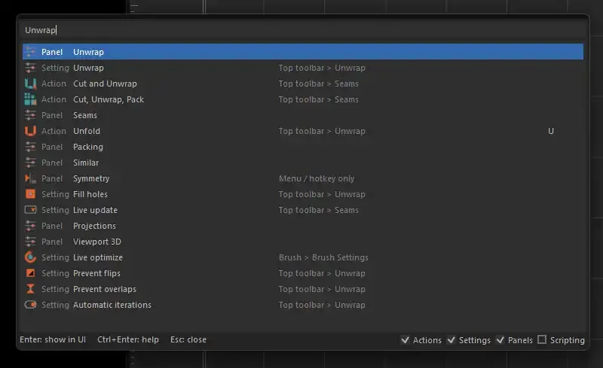Click the Enter: show in UI hint
The height and width of the screenshot is (368, 603).
(x=53, y=339)
